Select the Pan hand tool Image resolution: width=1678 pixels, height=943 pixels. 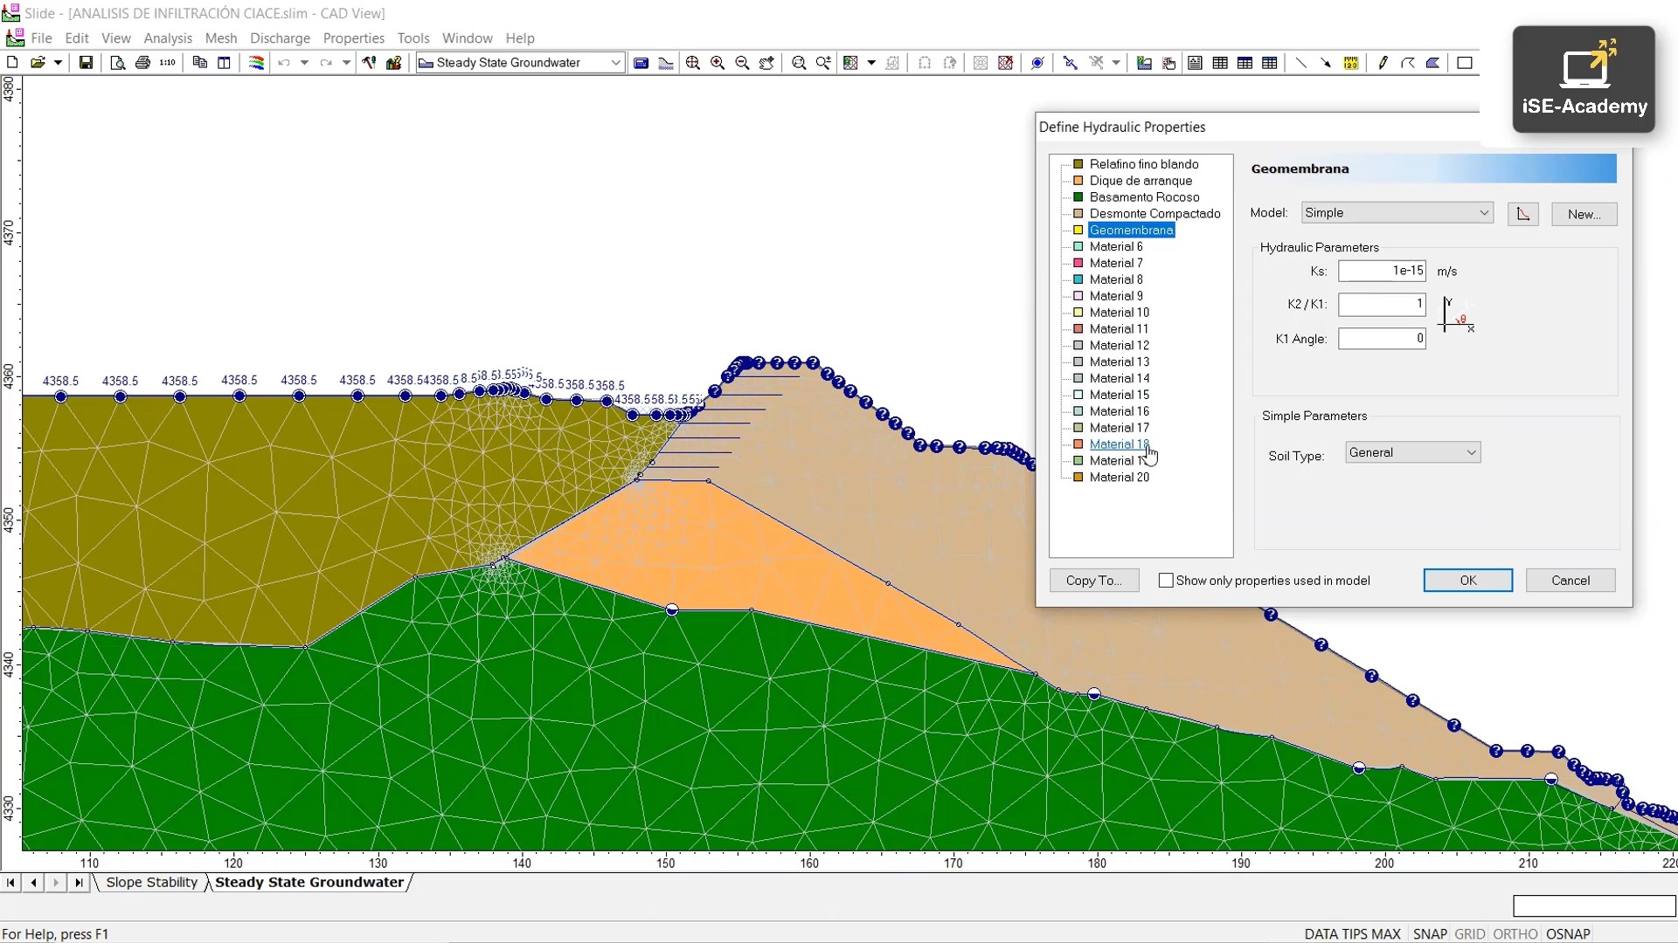(766, 63)
